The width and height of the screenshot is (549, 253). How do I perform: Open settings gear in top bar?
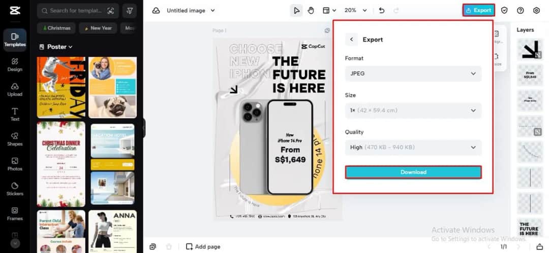point(536,10)
